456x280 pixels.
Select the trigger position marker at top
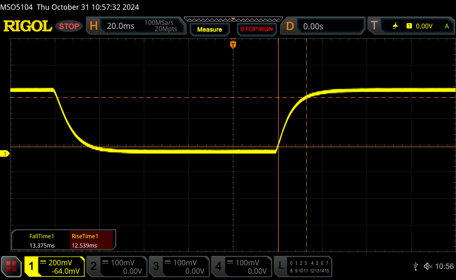(x=232, y=44)
